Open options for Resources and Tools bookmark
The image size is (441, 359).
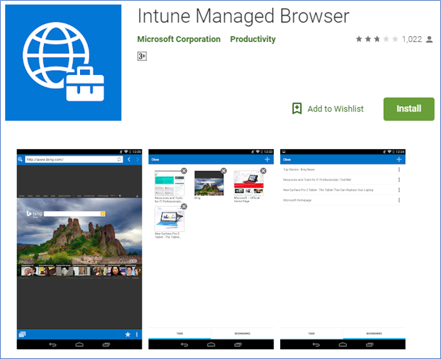tap(399, 180)
